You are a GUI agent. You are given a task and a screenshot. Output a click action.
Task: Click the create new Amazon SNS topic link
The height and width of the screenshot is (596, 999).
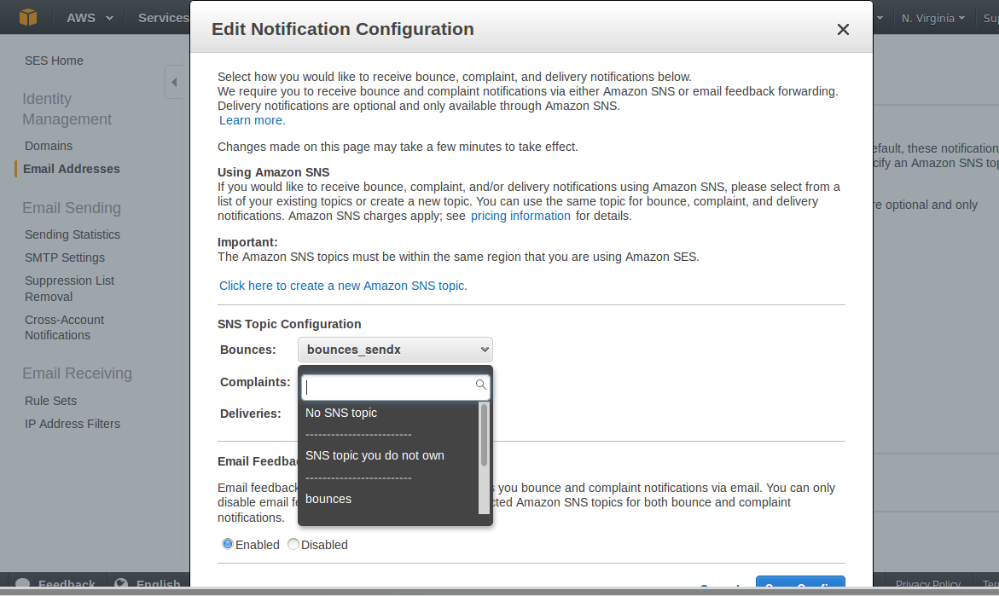click(x=344, y=286)
